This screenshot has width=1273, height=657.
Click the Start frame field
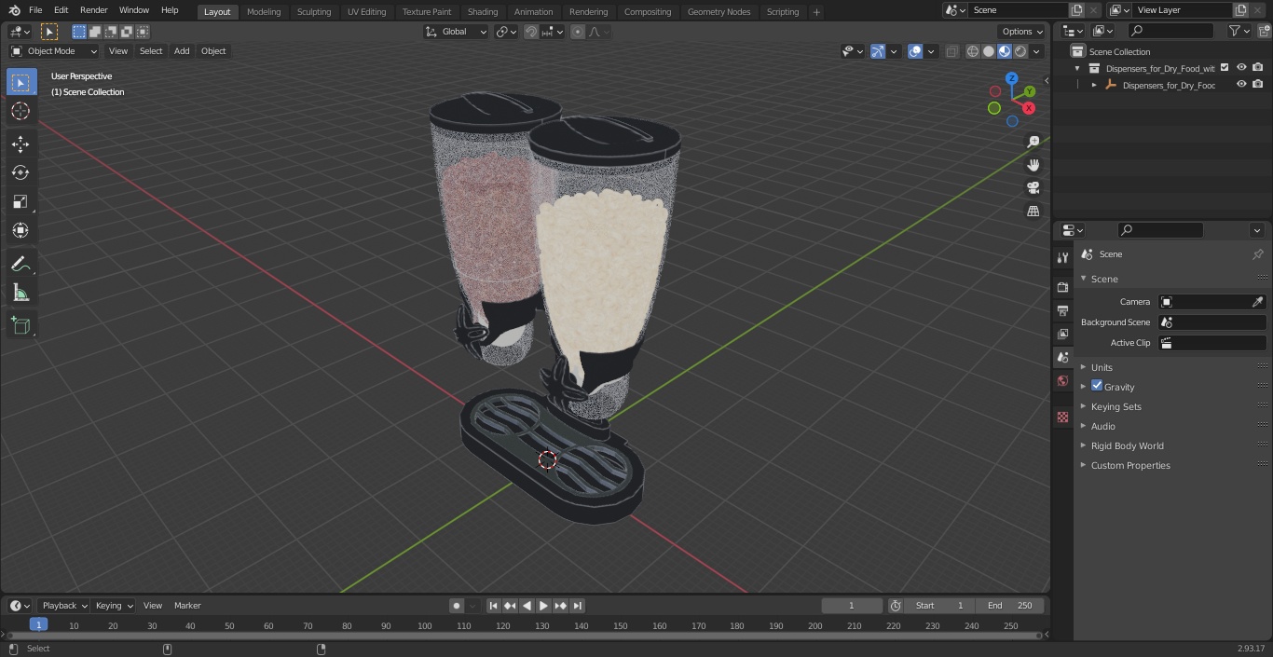(940, 606)
